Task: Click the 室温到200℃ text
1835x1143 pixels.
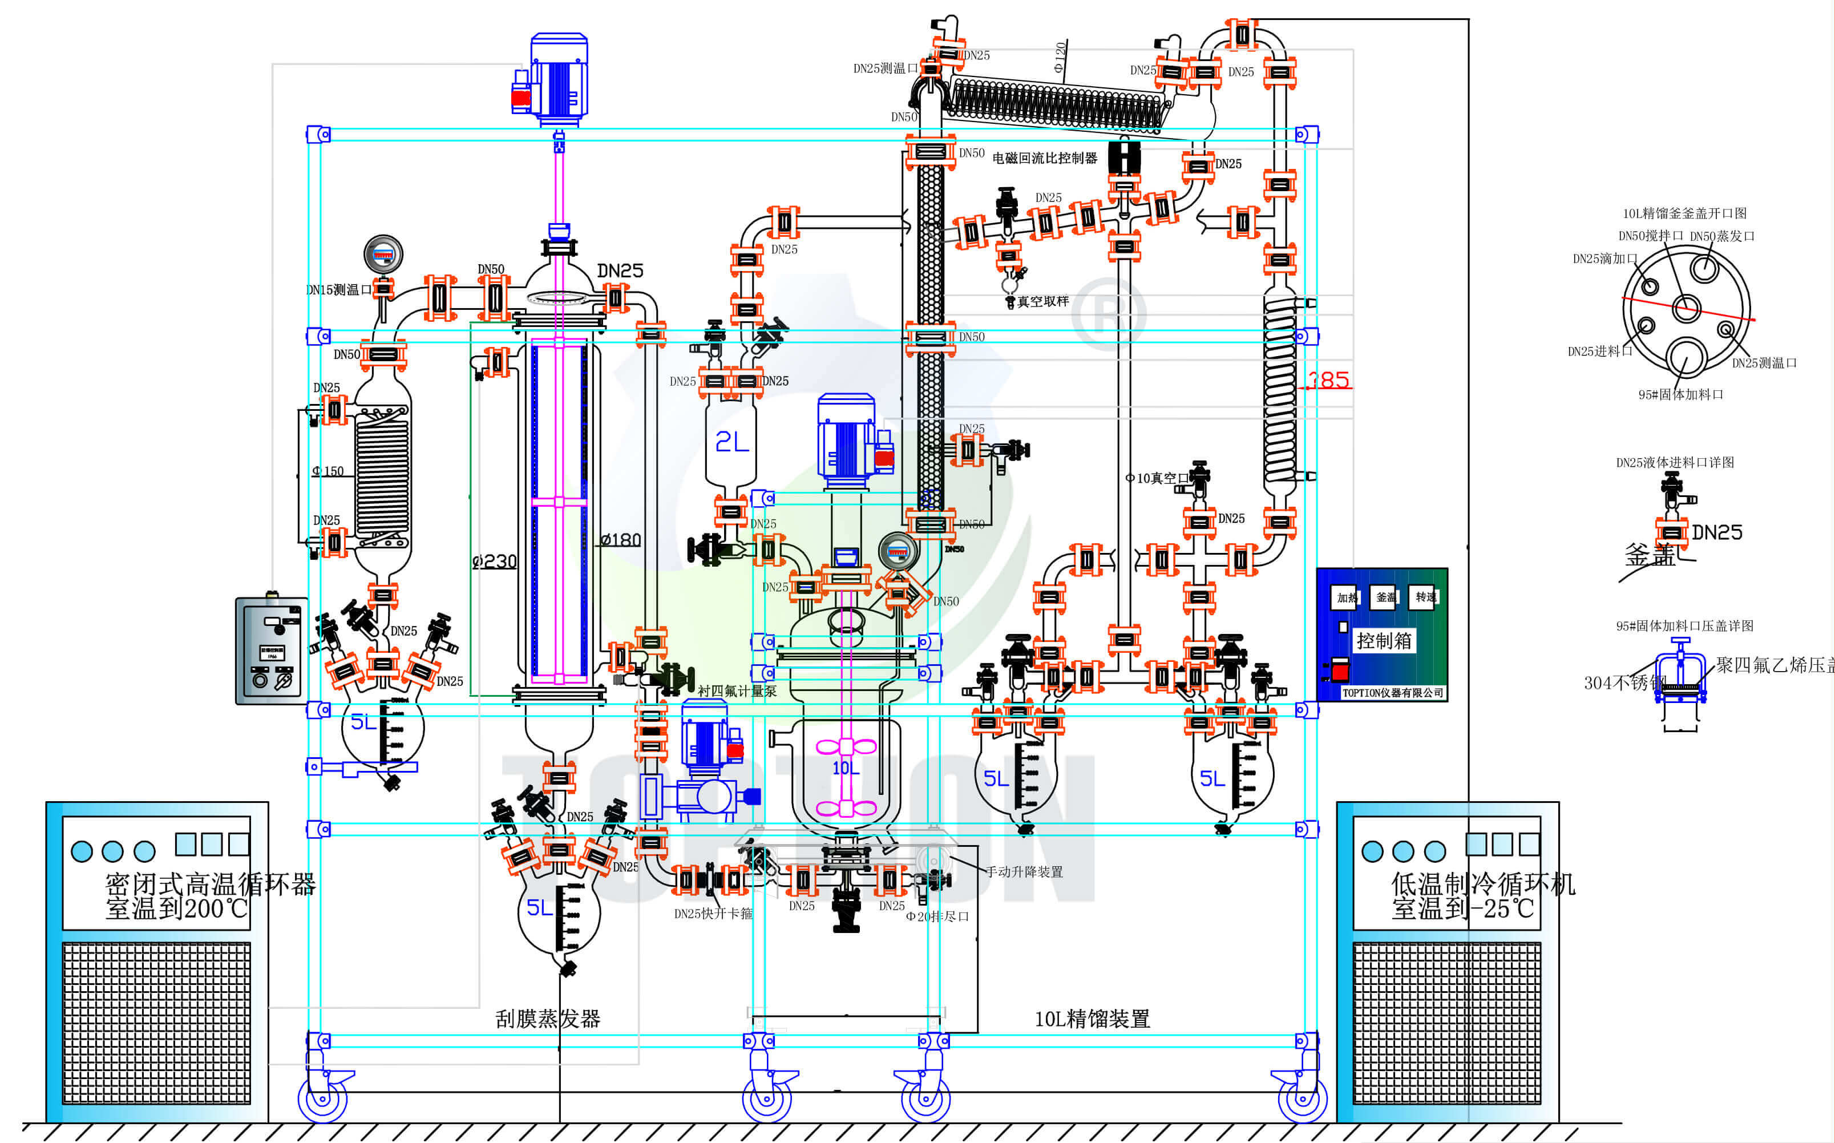Action: (176, 908)
